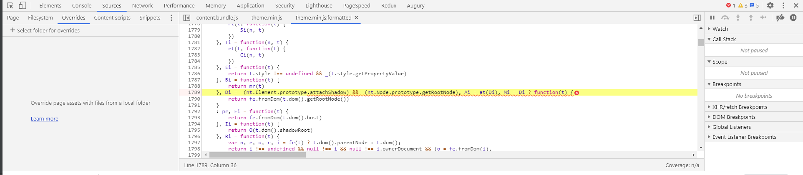
Task: Pause script execution
Action: coord(712,17)
